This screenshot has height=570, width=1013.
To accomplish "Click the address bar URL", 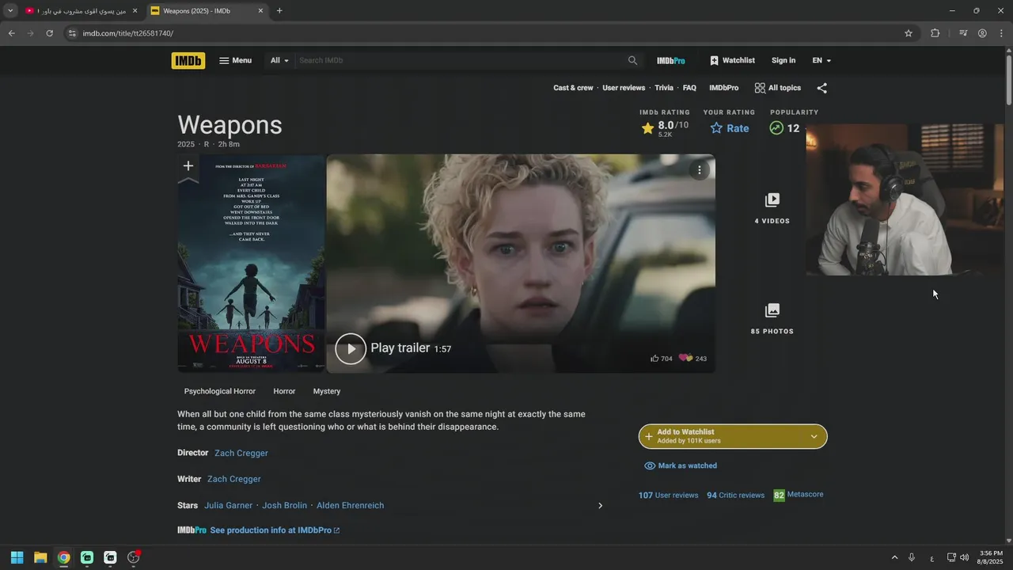I will pos(127,33).
